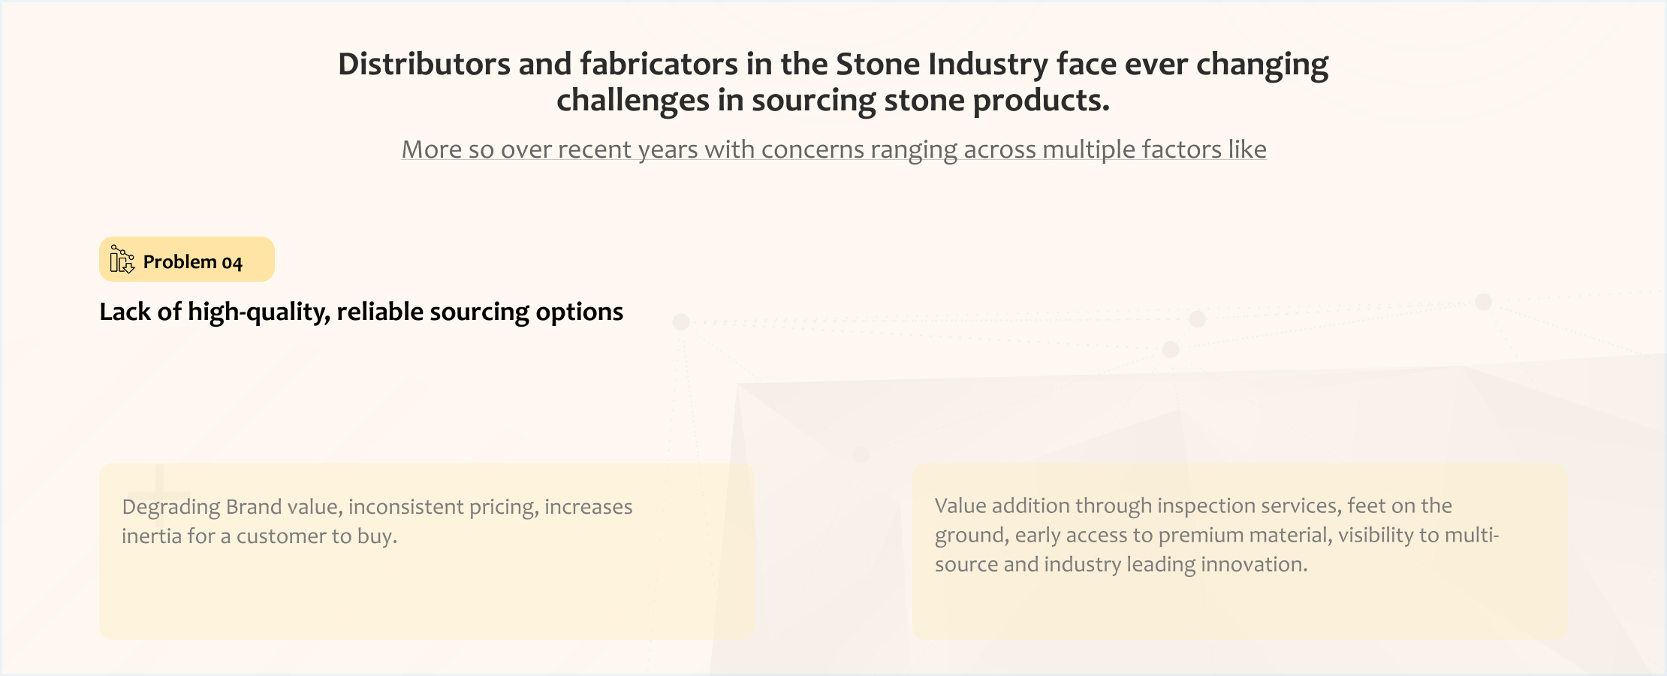The image size is (1667, 676).
Task: Select 'Lack of high-quality, reliable sourcing options' title
Action: pos(361,312)
